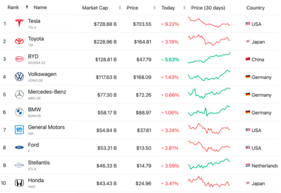
Task: Click the BMW roundel logo
Action: pyautogui.click(x=19, y=112)
